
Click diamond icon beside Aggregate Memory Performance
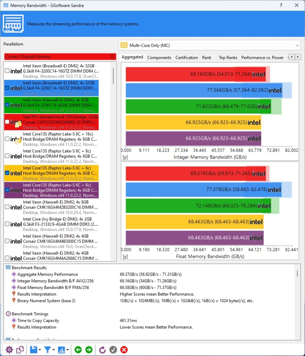coord(14,274)
